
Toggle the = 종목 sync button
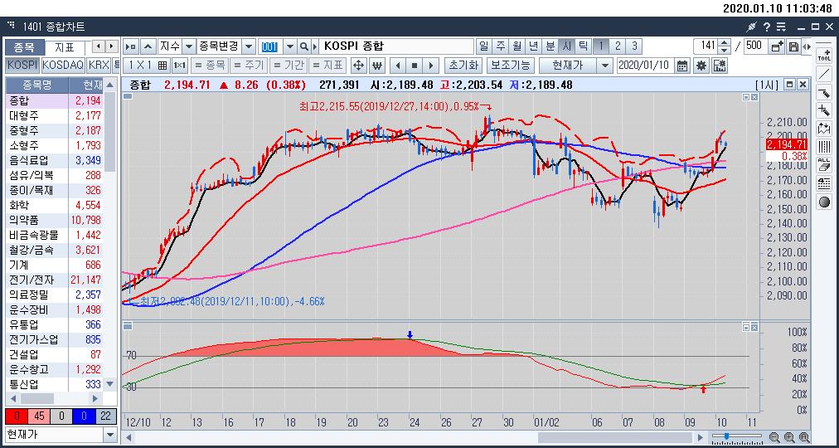pyautogui.click(x=209, y=66)
